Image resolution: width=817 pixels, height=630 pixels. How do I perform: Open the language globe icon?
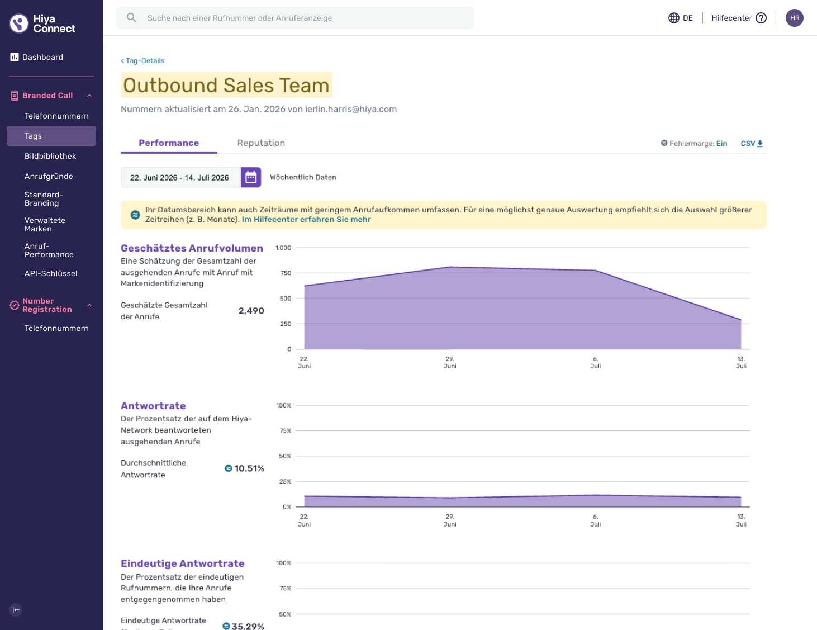pos(674,18)
